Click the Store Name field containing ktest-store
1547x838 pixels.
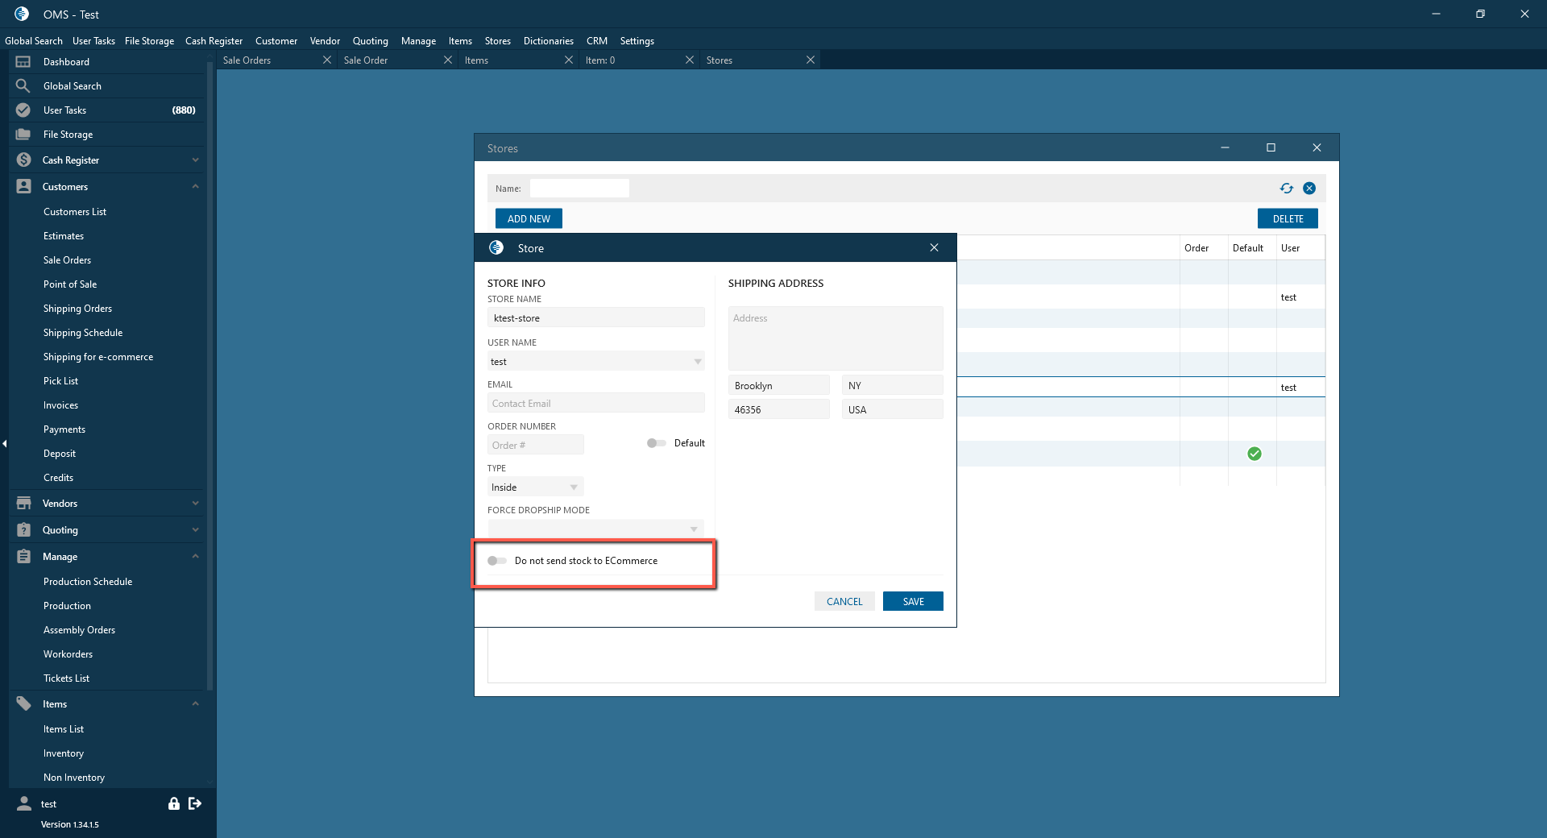click(596, 318)
